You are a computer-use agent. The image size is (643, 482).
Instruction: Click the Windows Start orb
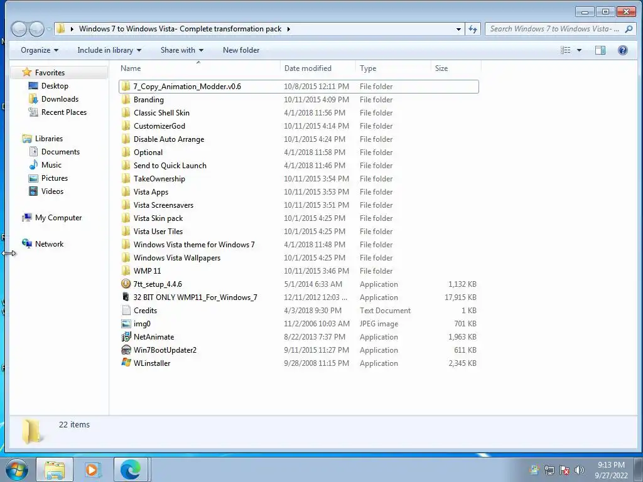coord(17,469)
